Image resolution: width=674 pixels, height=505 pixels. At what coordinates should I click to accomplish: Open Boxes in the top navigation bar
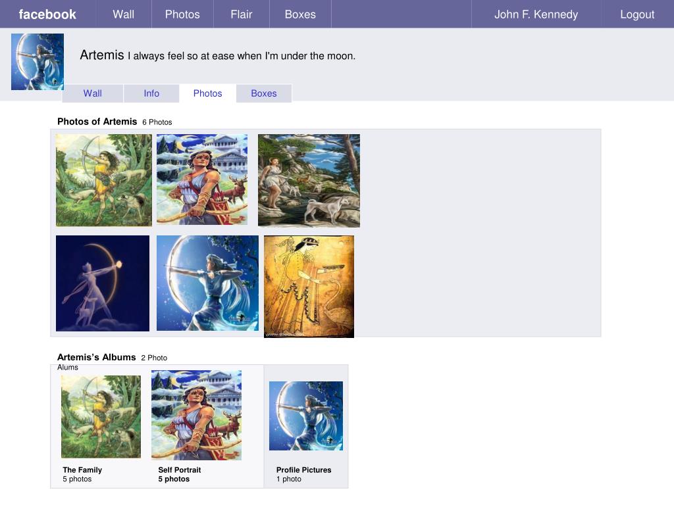[300, 14]
